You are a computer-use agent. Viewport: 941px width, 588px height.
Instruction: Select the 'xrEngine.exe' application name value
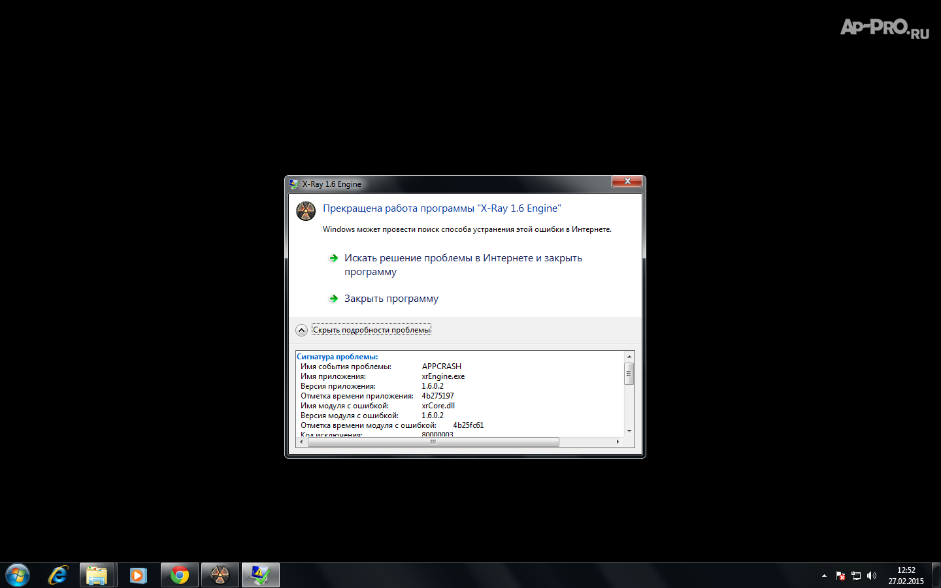[x=443, y=376]
